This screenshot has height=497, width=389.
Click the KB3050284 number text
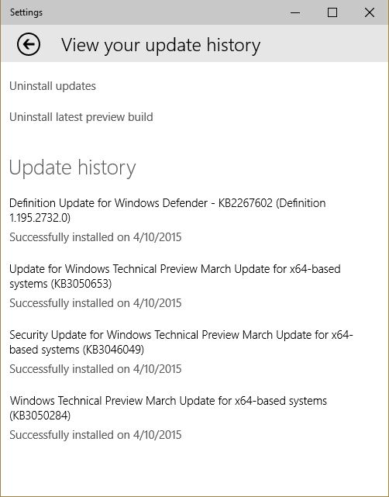tap(40, 416)
